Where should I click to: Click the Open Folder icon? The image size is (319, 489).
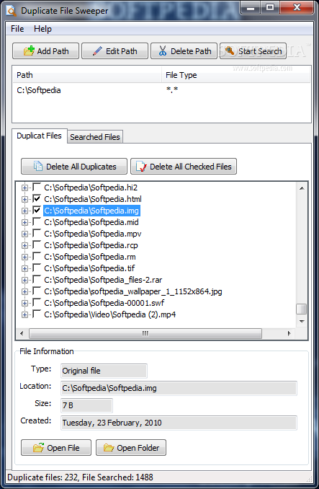[109, 447]
